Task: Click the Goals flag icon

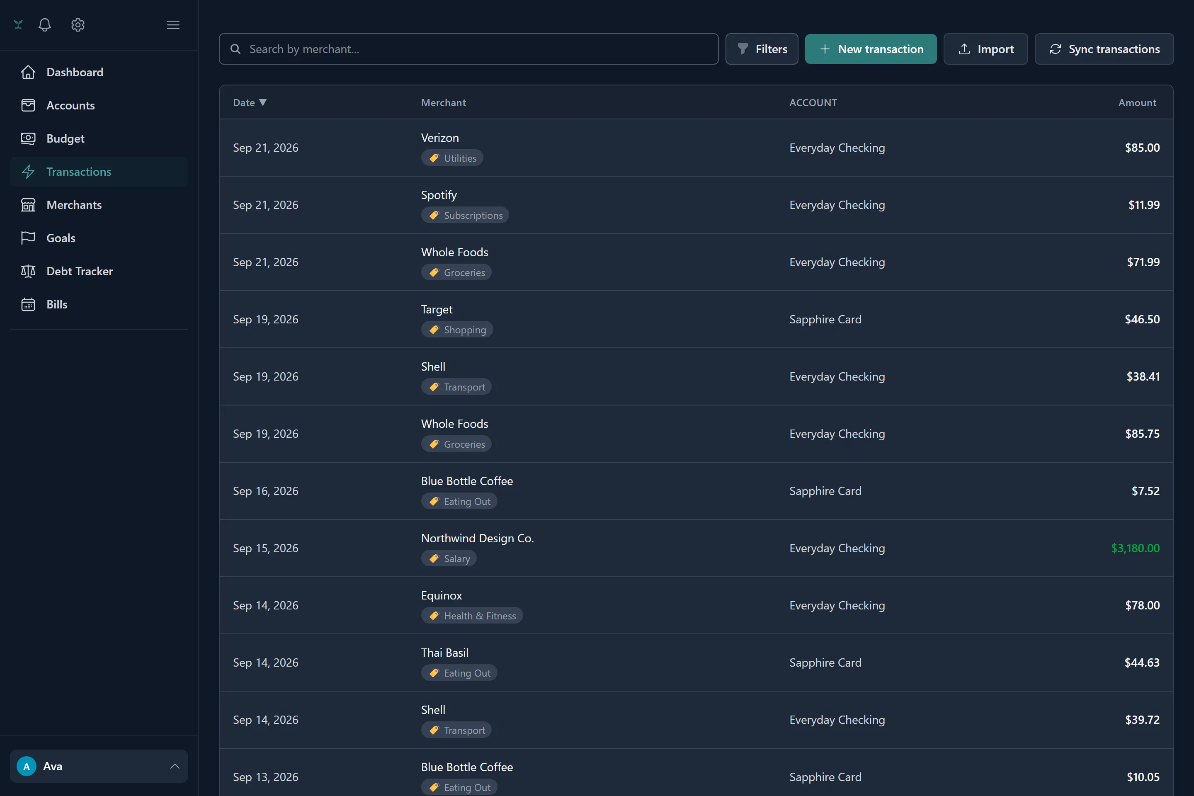Action: [28, 238]
